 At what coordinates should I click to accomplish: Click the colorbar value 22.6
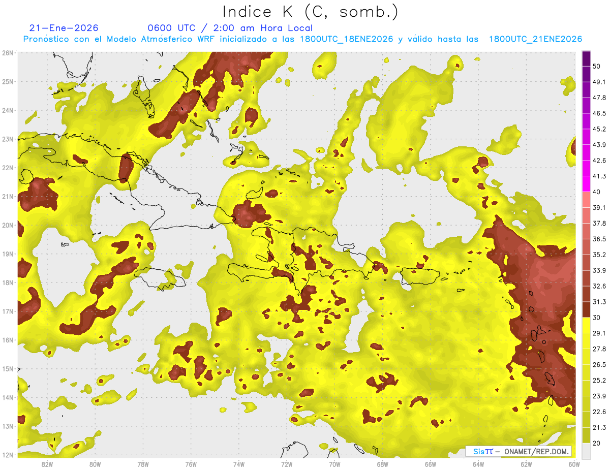tap(599, 413)
